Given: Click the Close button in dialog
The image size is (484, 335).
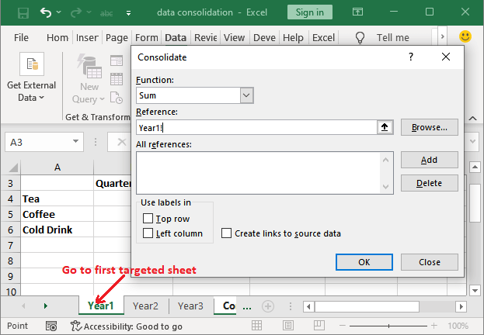Looking at the screenshot, I should click(x=430, y=262).
